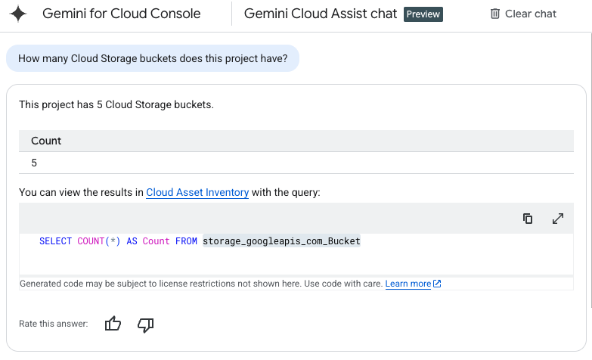This screenshot has height=360, width=592.
Task: Click the 'Rate this answer:' label
Action: pyautogui.click(x=53, y=324)
